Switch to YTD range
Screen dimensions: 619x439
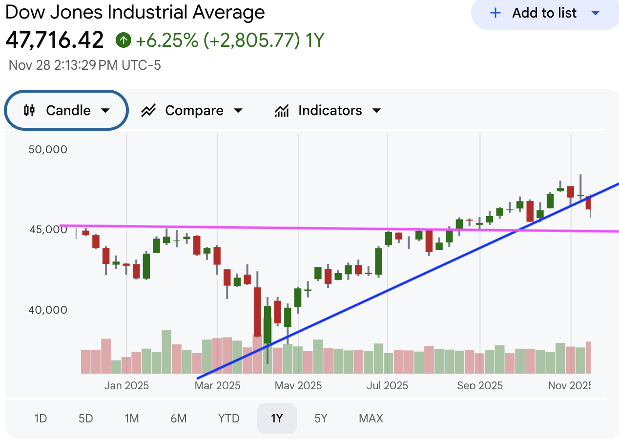228,419
